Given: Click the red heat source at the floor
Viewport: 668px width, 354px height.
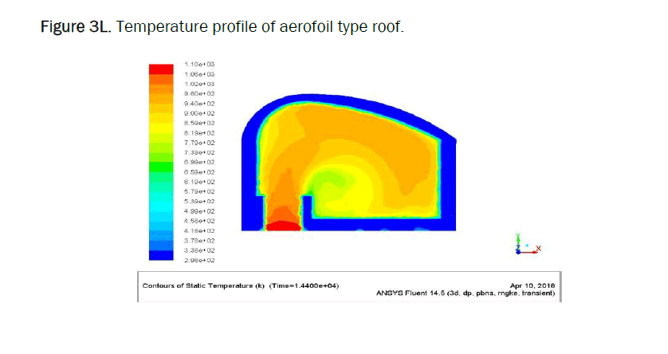Looking at the screenshot, I should click(x=281, y=226).
